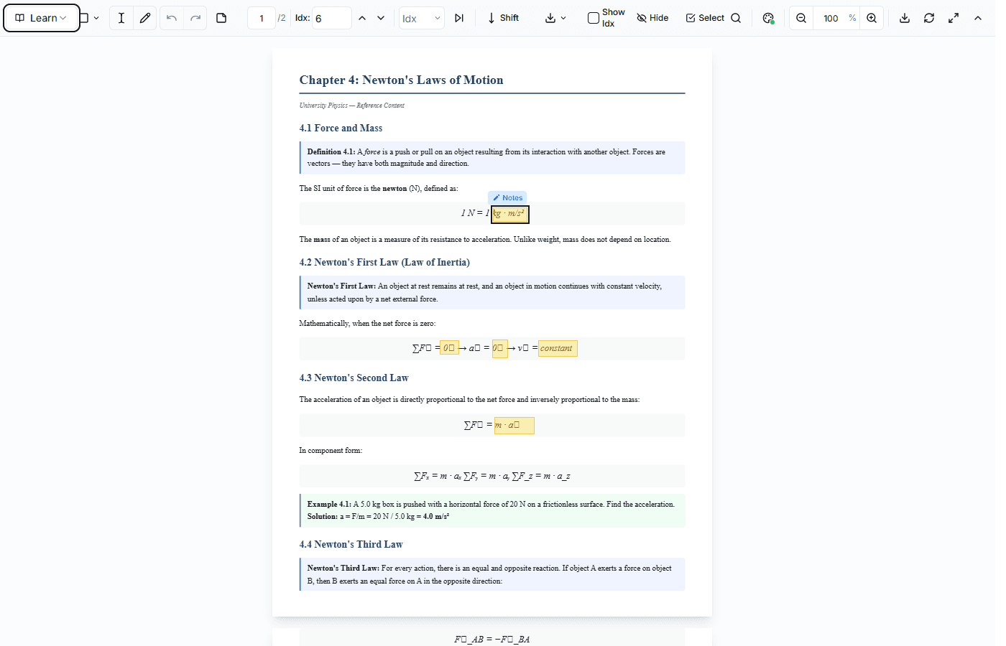Open Notes on the newton formula

507,197
